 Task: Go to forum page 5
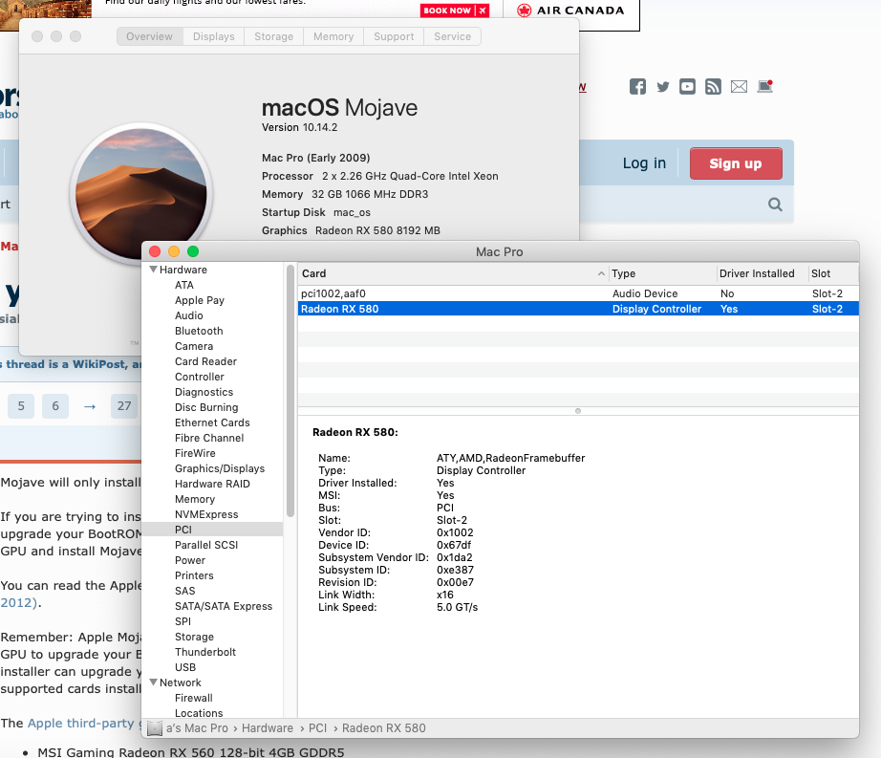(21, 405)
